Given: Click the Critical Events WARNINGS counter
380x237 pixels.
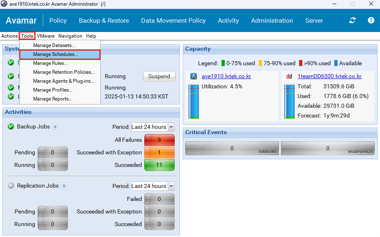Looking at the screenshot, I should (328, 148).
